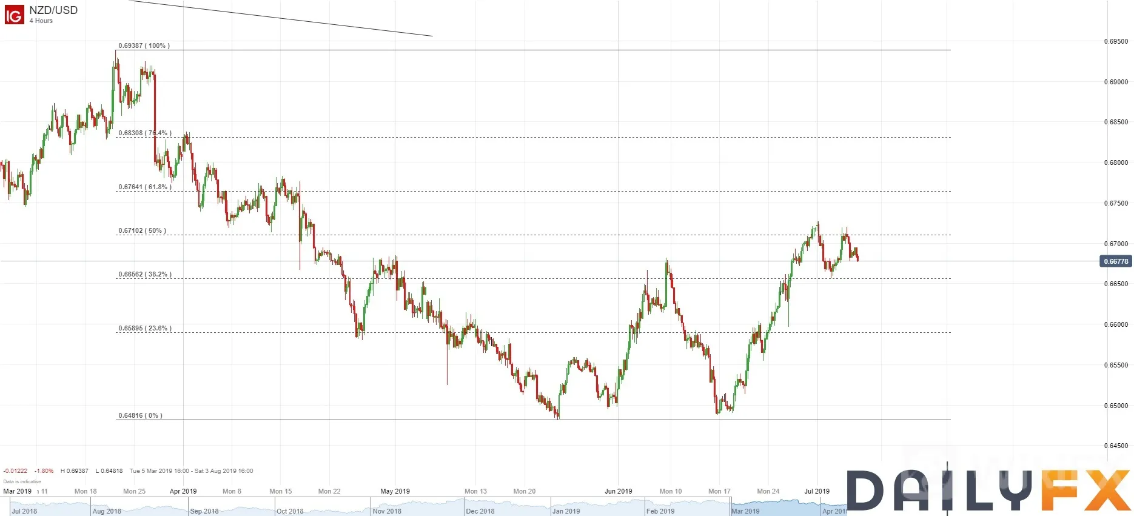Screen dimensions: 1134x516
Task: Click Aug 2018 in the navigator strip
Action: [107, 511]
